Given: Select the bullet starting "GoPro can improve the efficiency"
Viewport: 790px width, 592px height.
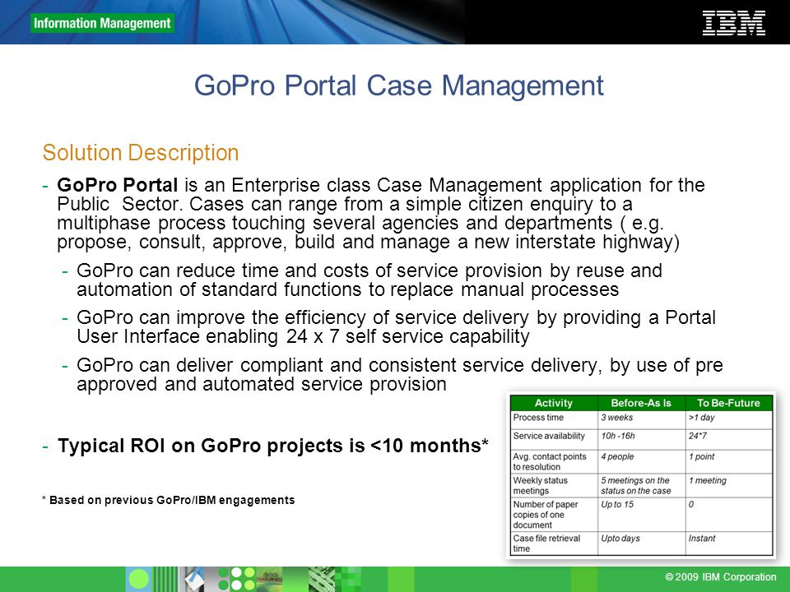Looking at the screenshot, I should [396, 326].
